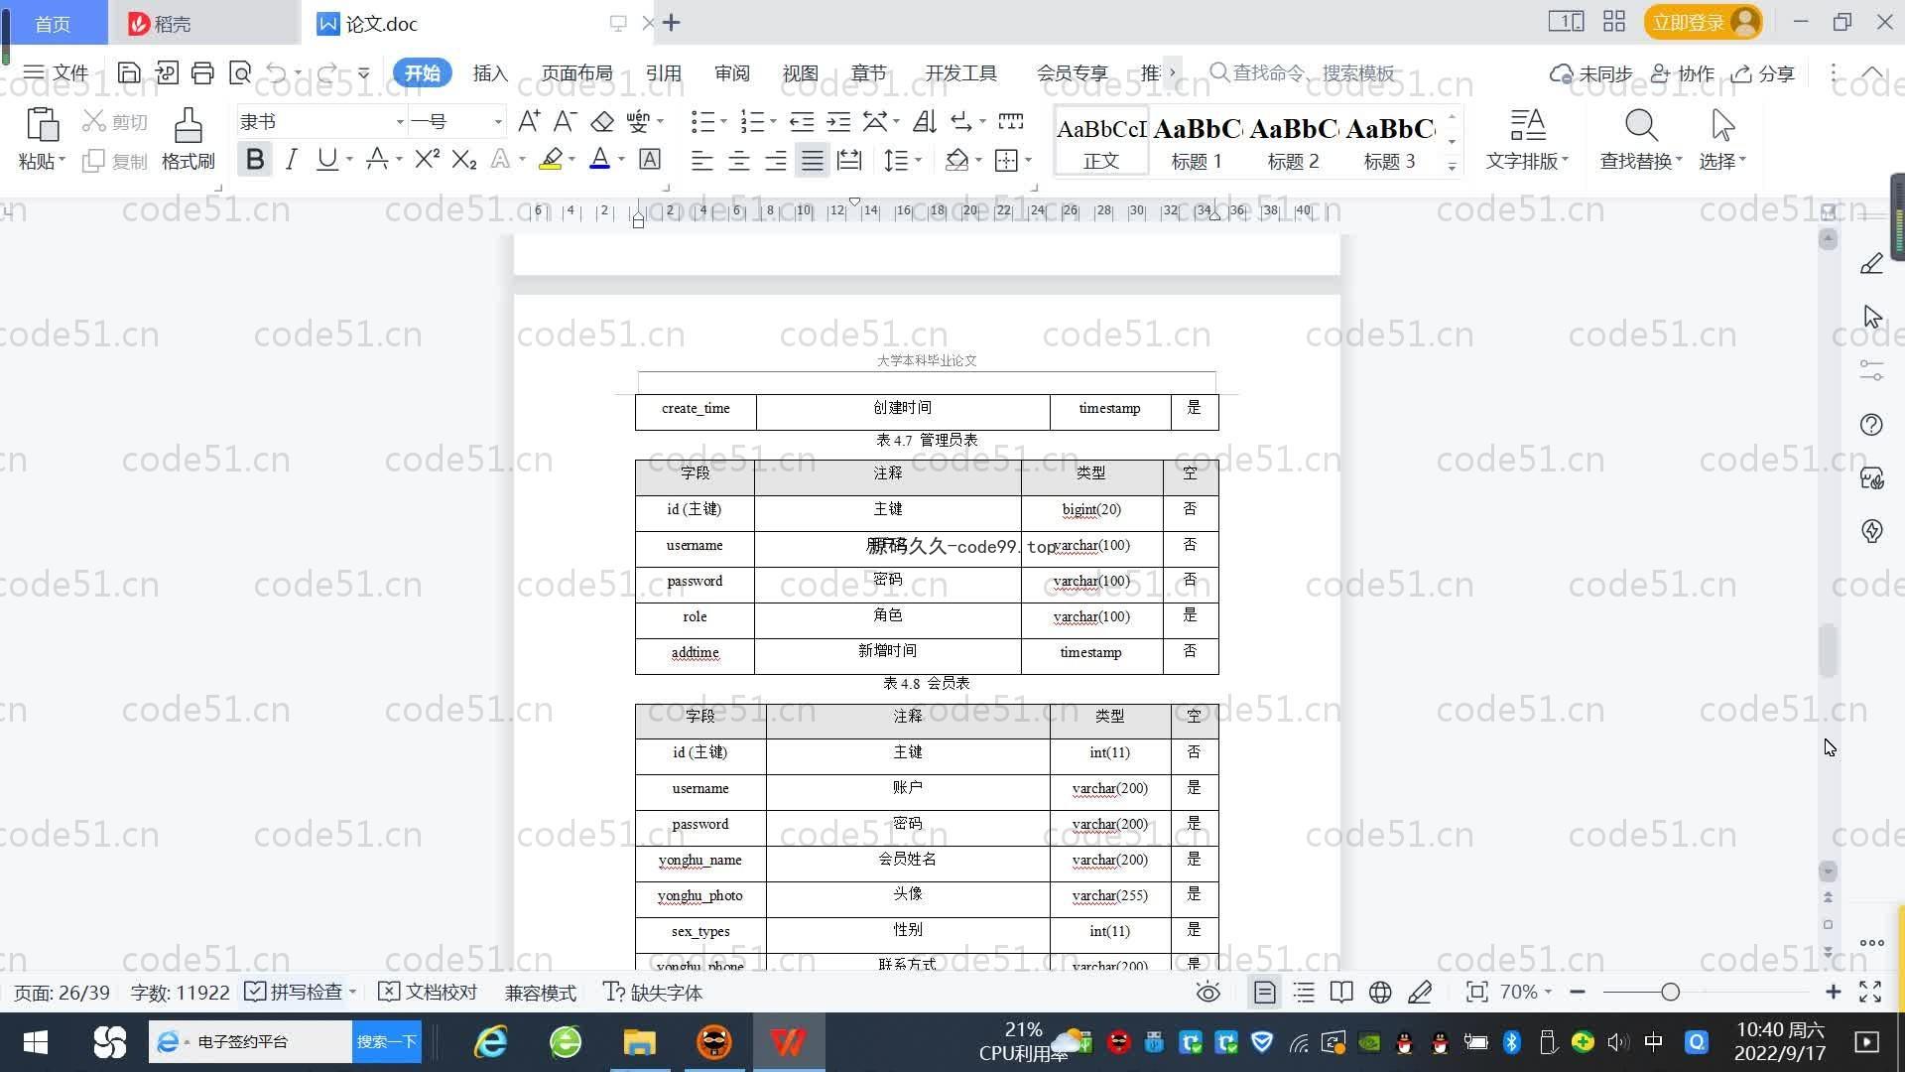Expand the styles gallery
This screenshot has height=1072, width=1905.
click(x=1452, y=167)
